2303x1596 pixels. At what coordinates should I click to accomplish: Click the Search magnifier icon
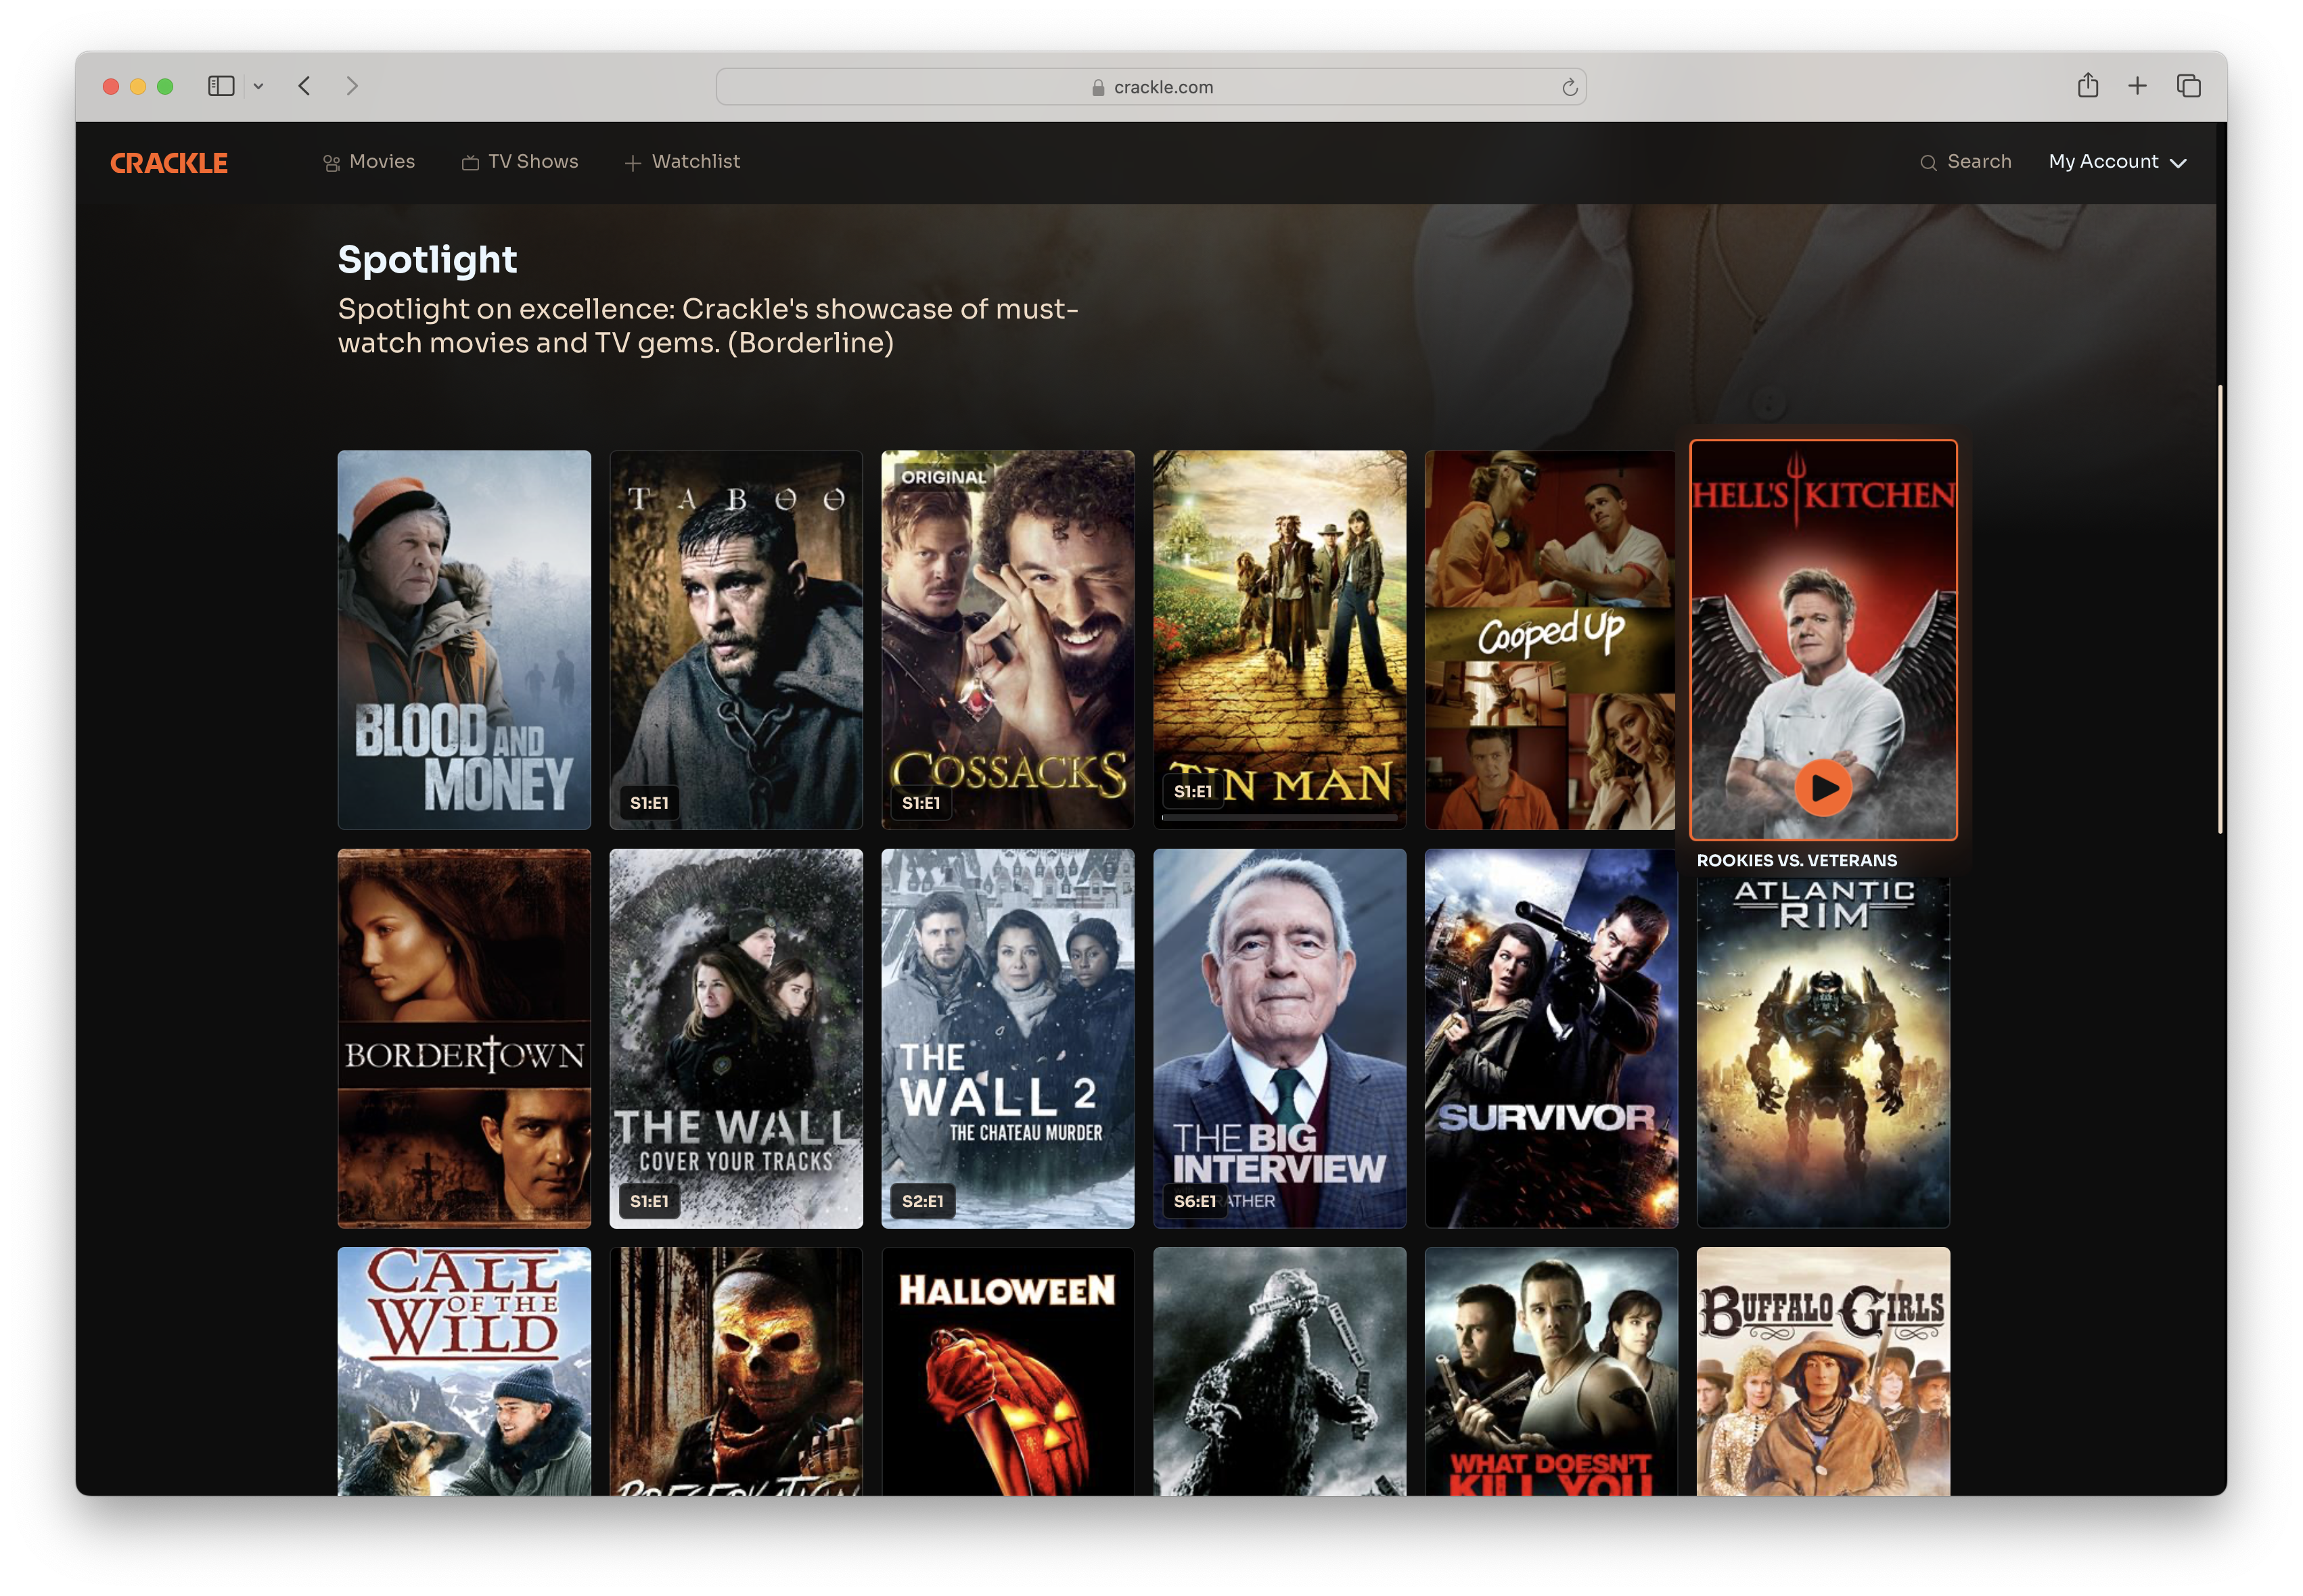click(x=1928, y=163)
